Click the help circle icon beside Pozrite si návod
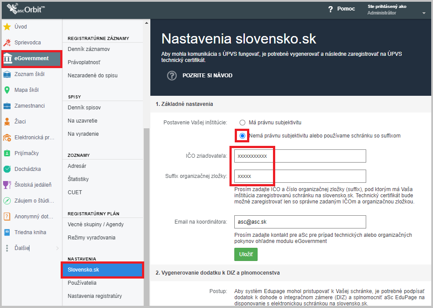The height and width of the screenshot is (308, 433). [x=172, y=75]
